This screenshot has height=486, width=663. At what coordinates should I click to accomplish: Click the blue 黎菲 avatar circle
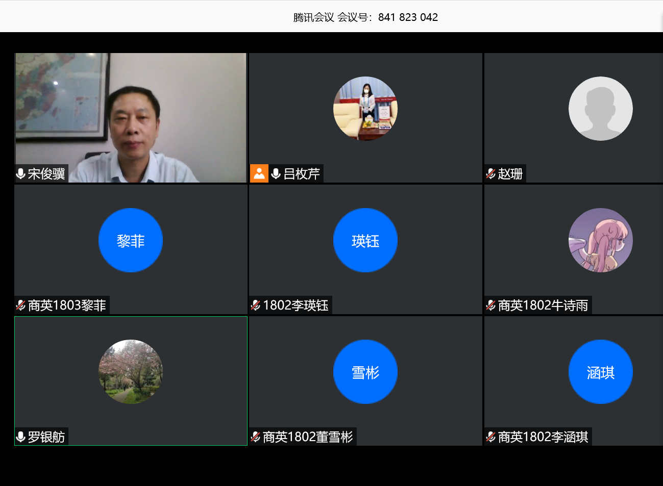pyautogui.click(x=131, y=240)
